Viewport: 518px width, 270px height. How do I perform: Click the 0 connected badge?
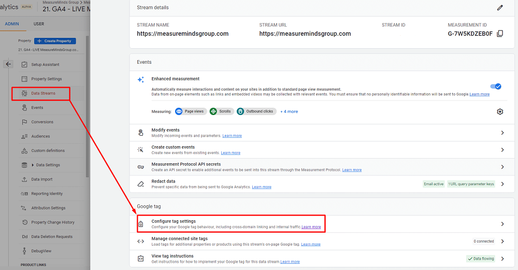click(484, 241)
